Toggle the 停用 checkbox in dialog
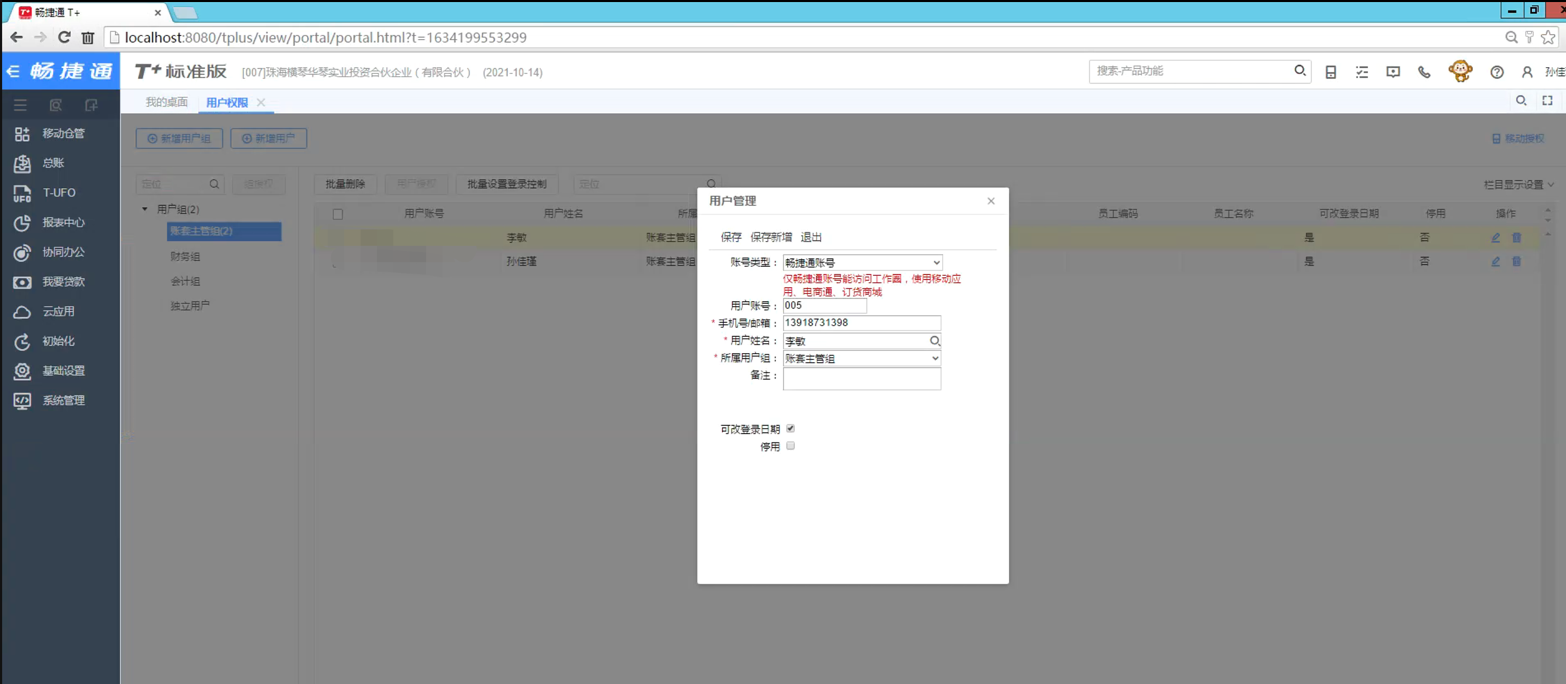This screenshot has width=1566, height=684. click(790, 446)
